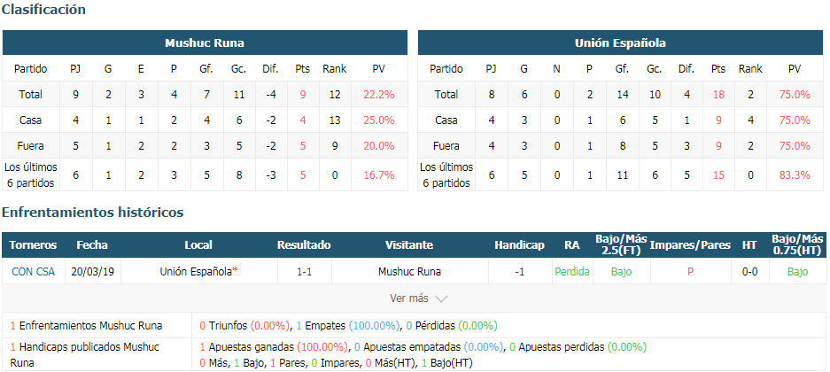
Task: Click the Mushuc Runa table header
Action: pos(205,43)
